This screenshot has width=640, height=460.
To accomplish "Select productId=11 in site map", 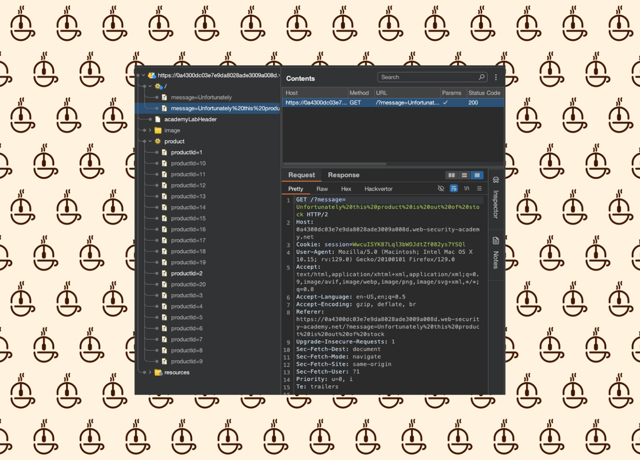I will pos(188,174).
